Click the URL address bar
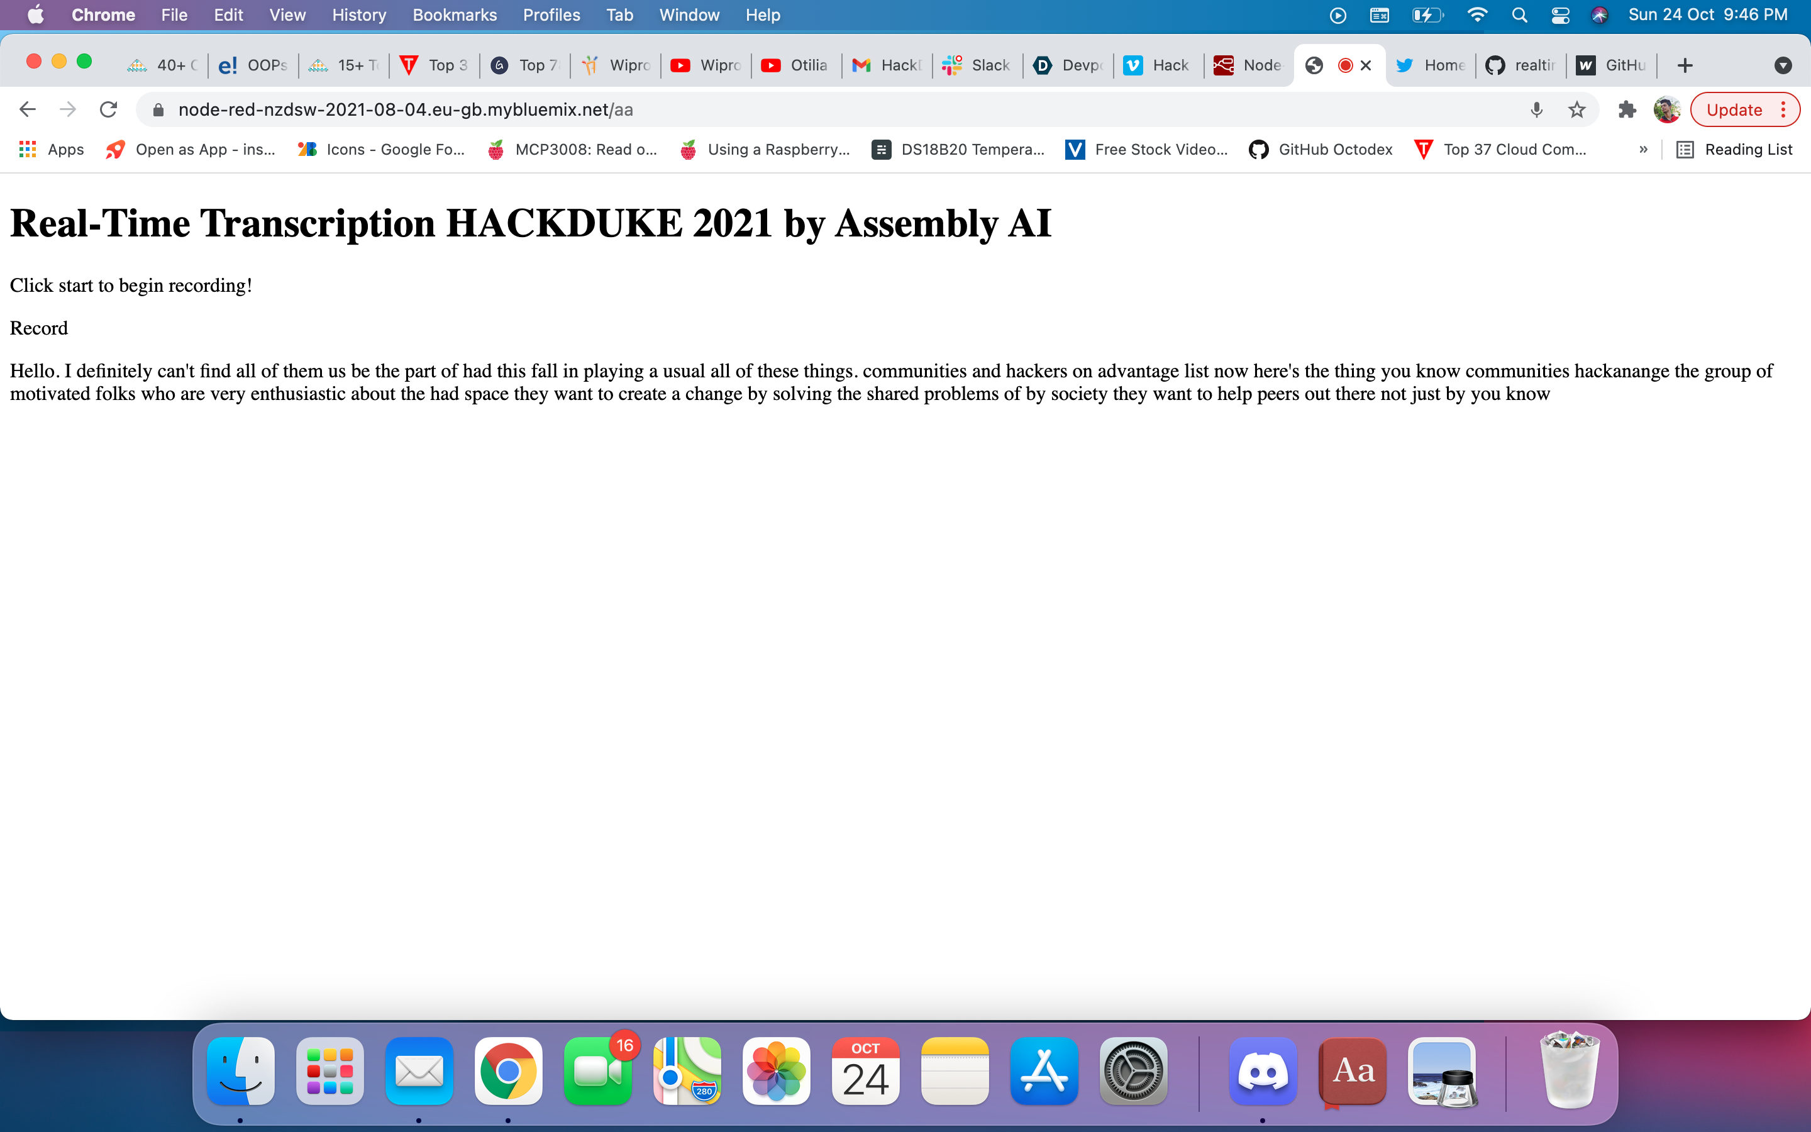 (823, 110)
